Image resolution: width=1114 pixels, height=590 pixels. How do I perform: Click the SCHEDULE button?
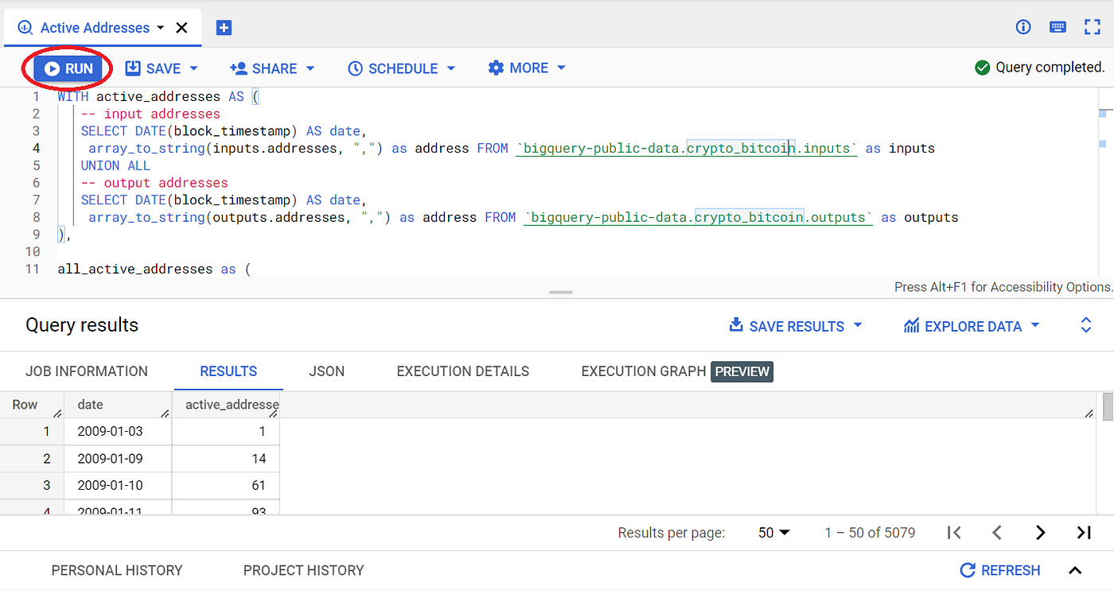pos(393,68)
